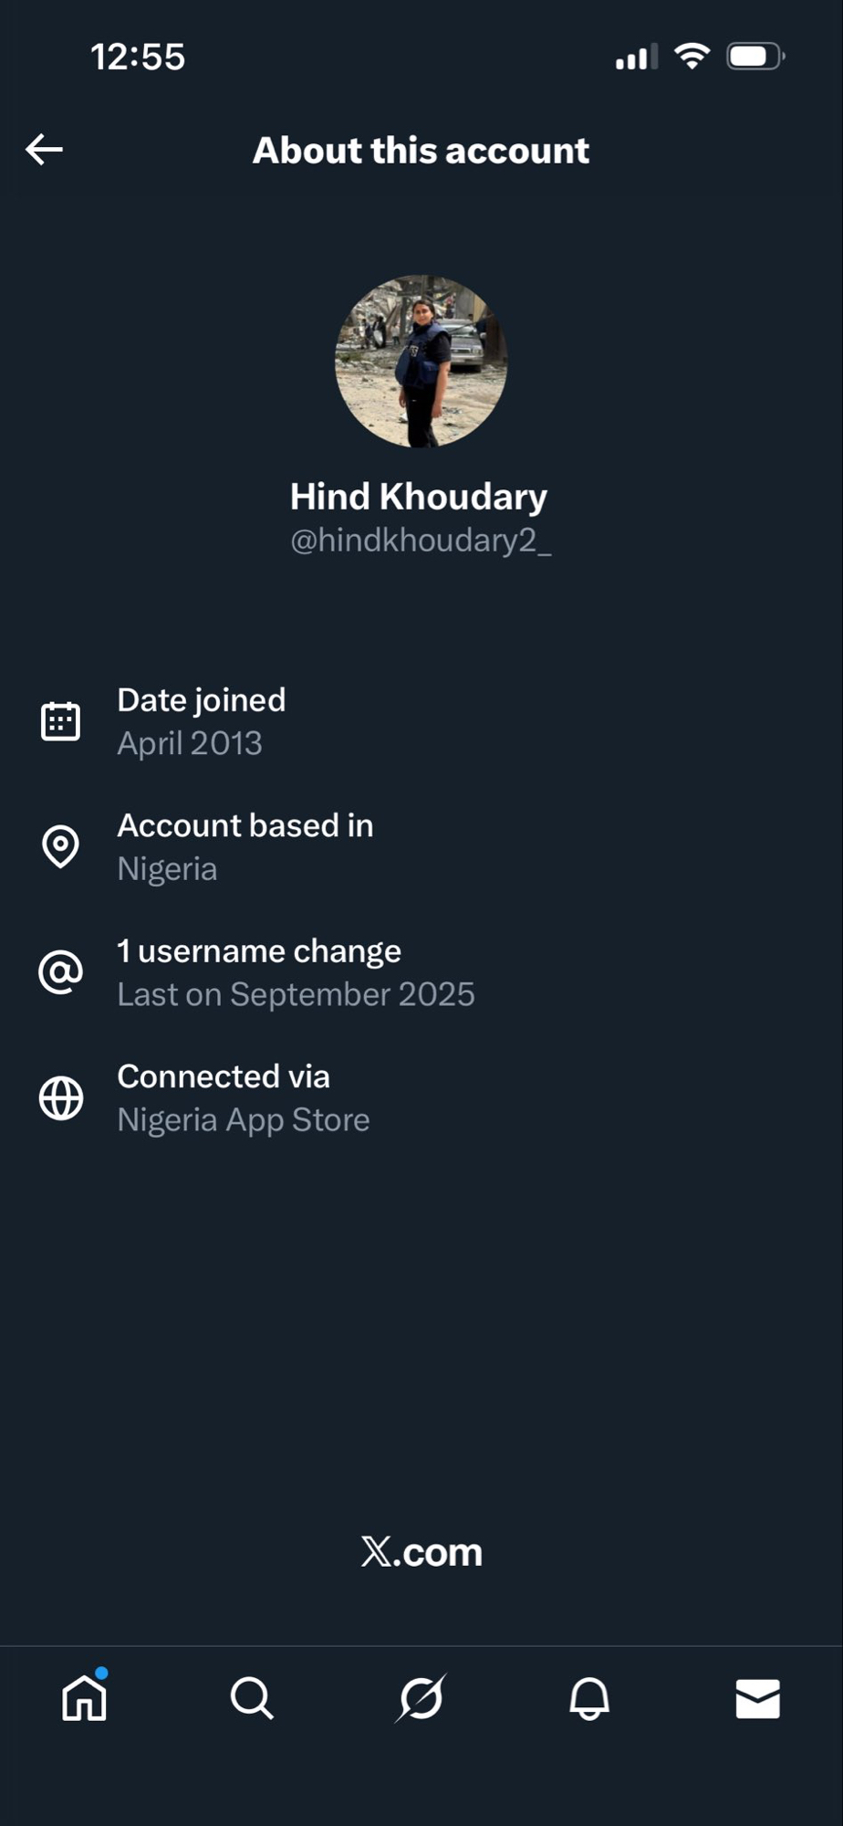Select the Date joined April 2013 row
The image size is (843, 1826).
[202, 721]
